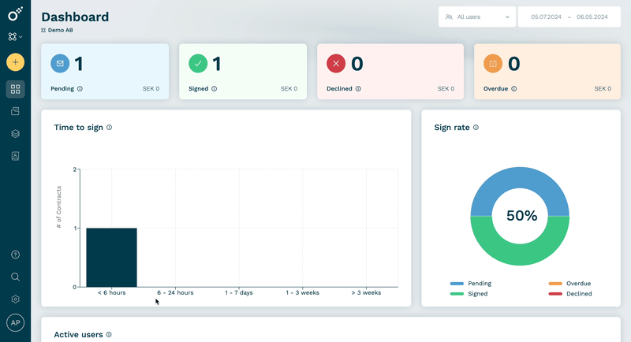Click the info icon beside Time to sign
Screen dimensions: 631x342
[109, 128]
